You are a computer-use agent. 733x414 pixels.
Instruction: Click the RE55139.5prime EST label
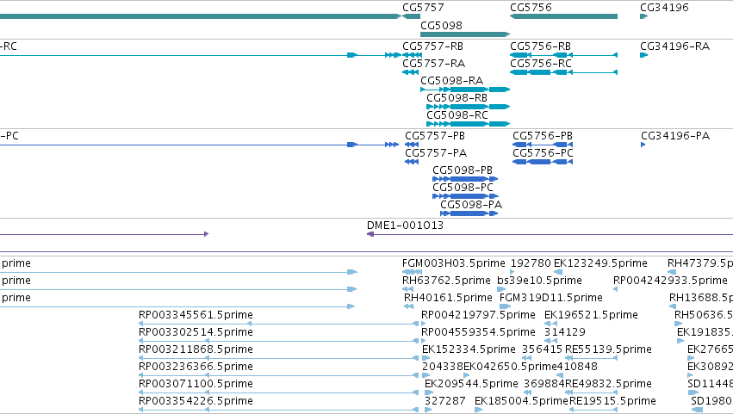coord(608,350)
